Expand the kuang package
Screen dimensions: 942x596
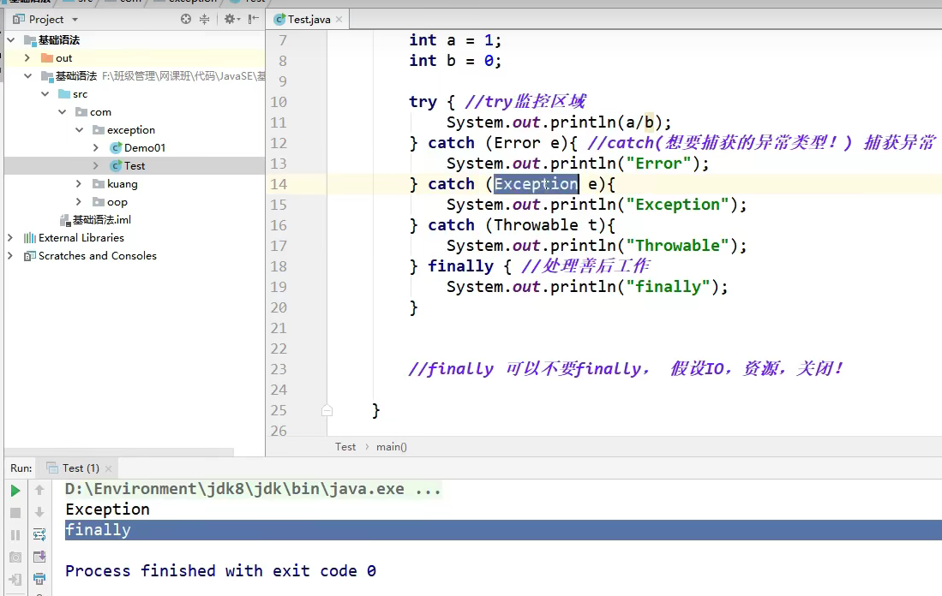(79, 183)
